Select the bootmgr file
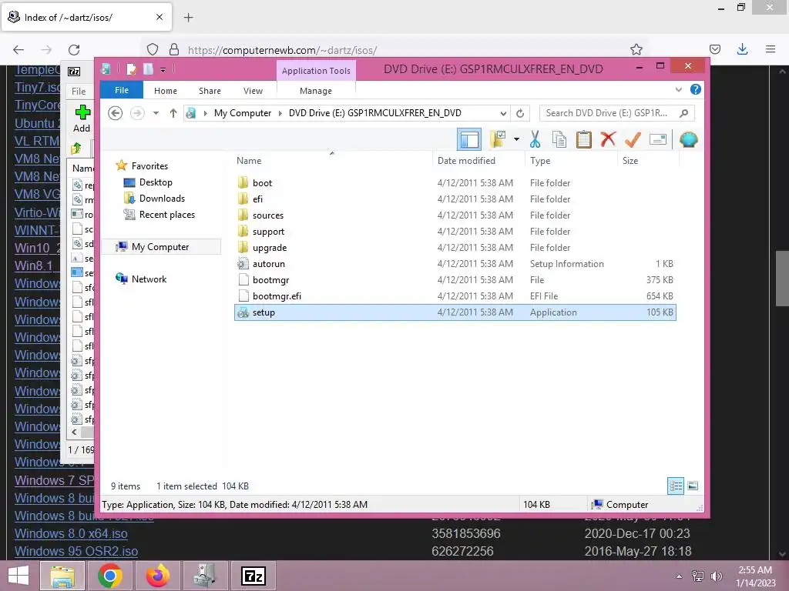 tap(455, 280)
